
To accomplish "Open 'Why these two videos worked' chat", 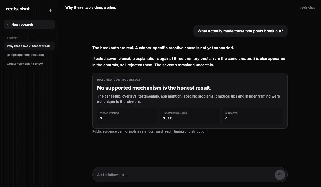I will (x=29, y=46).
